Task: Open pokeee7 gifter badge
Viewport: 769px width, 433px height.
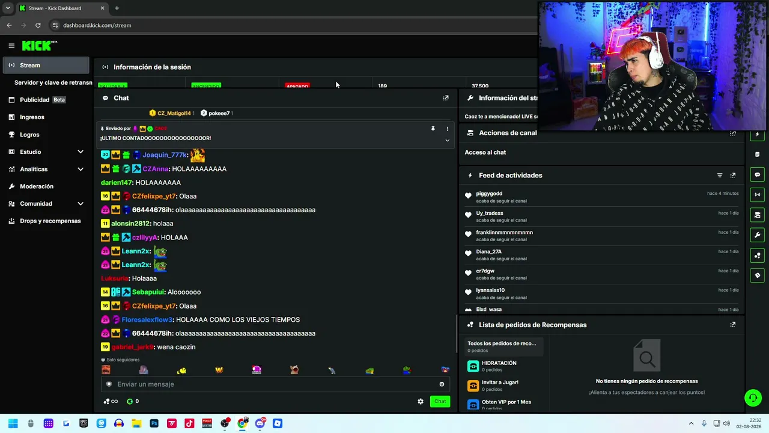Action: (217, 113)
